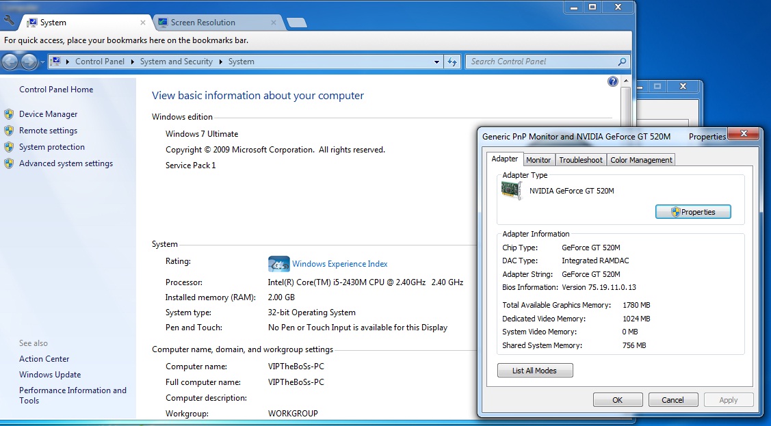
Task: Click System and Security breadcrumb
Action: (x=176, y=62)
